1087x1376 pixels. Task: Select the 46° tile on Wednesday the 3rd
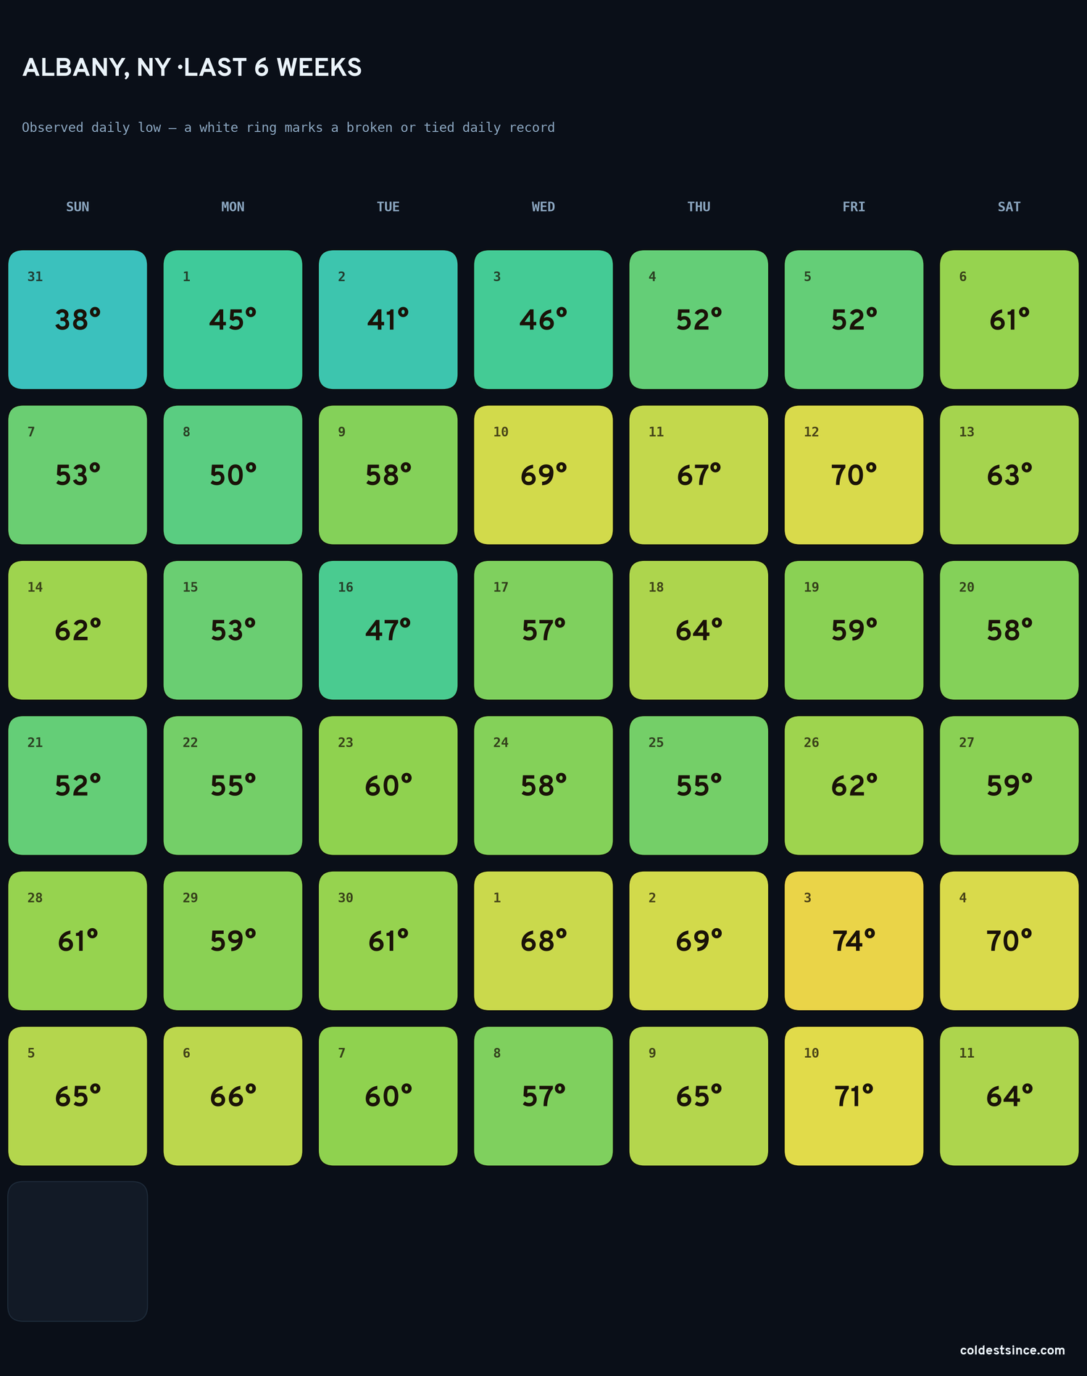[543, 320]
